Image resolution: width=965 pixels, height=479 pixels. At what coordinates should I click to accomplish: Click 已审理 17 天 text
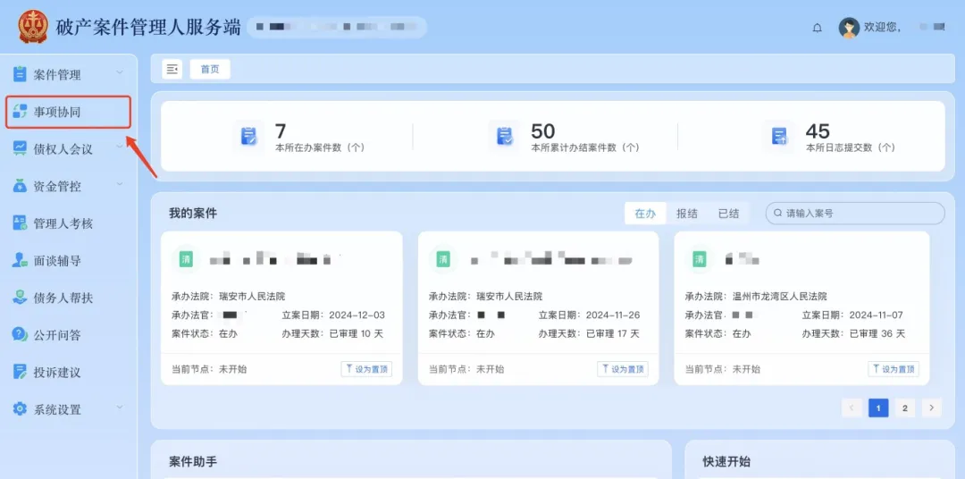[612, 333]
